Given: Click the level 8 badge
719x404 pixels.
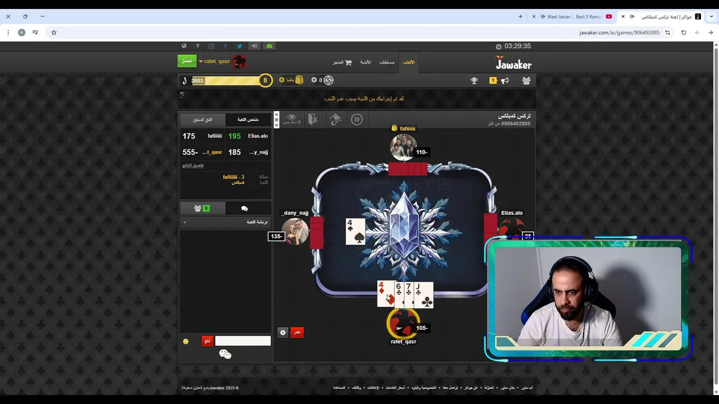Looking at the screenshot, I should coord(265,80).
